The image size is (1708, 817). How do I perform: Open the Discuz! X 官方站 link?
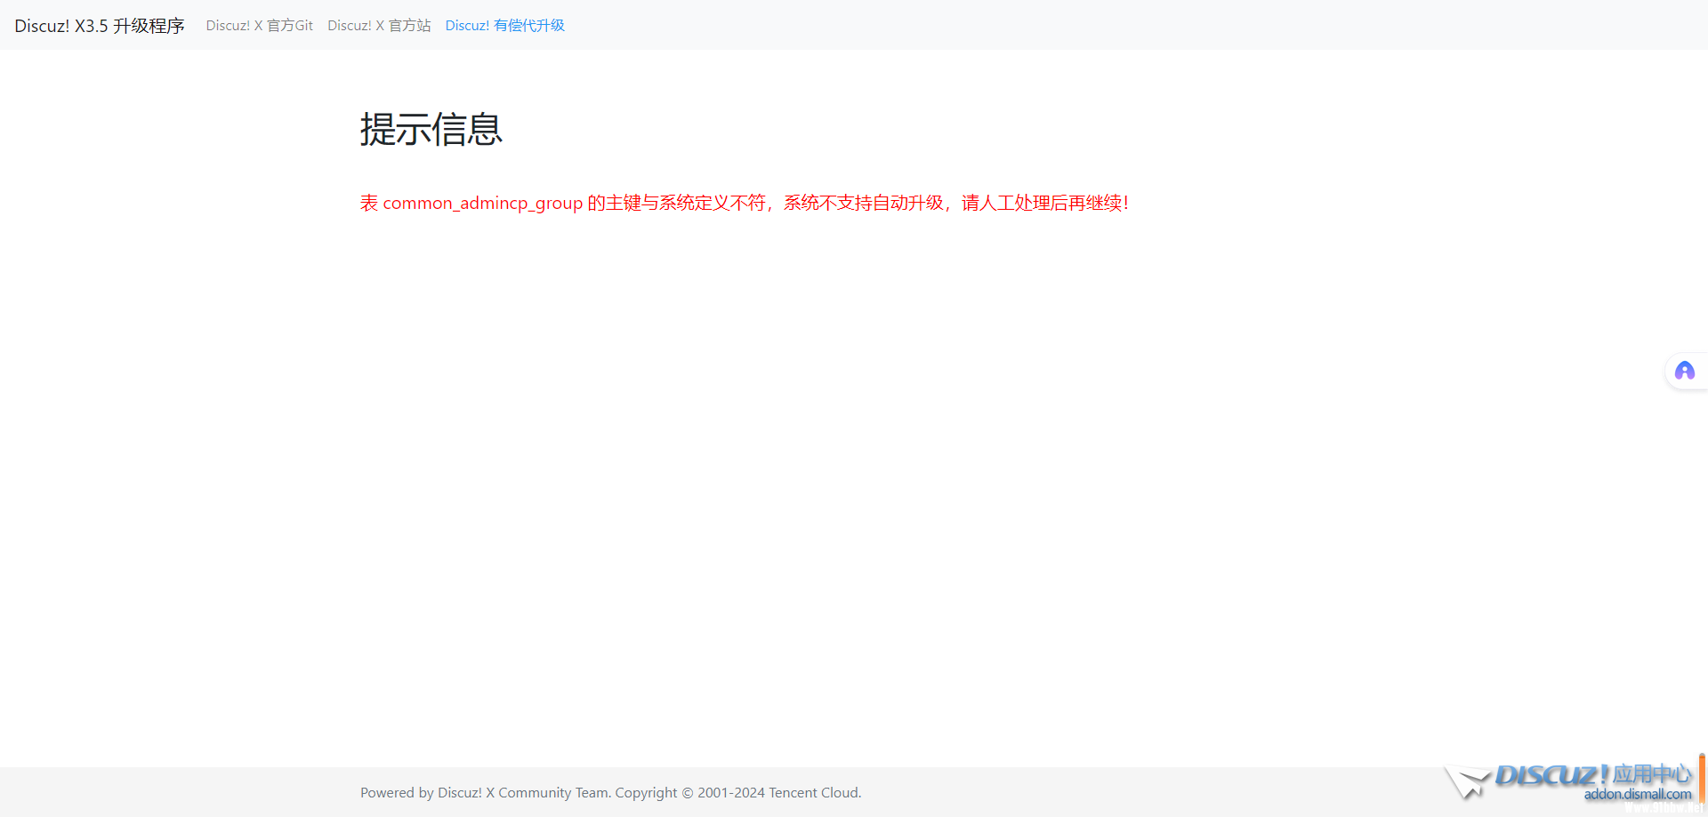(x=379, y=26)
